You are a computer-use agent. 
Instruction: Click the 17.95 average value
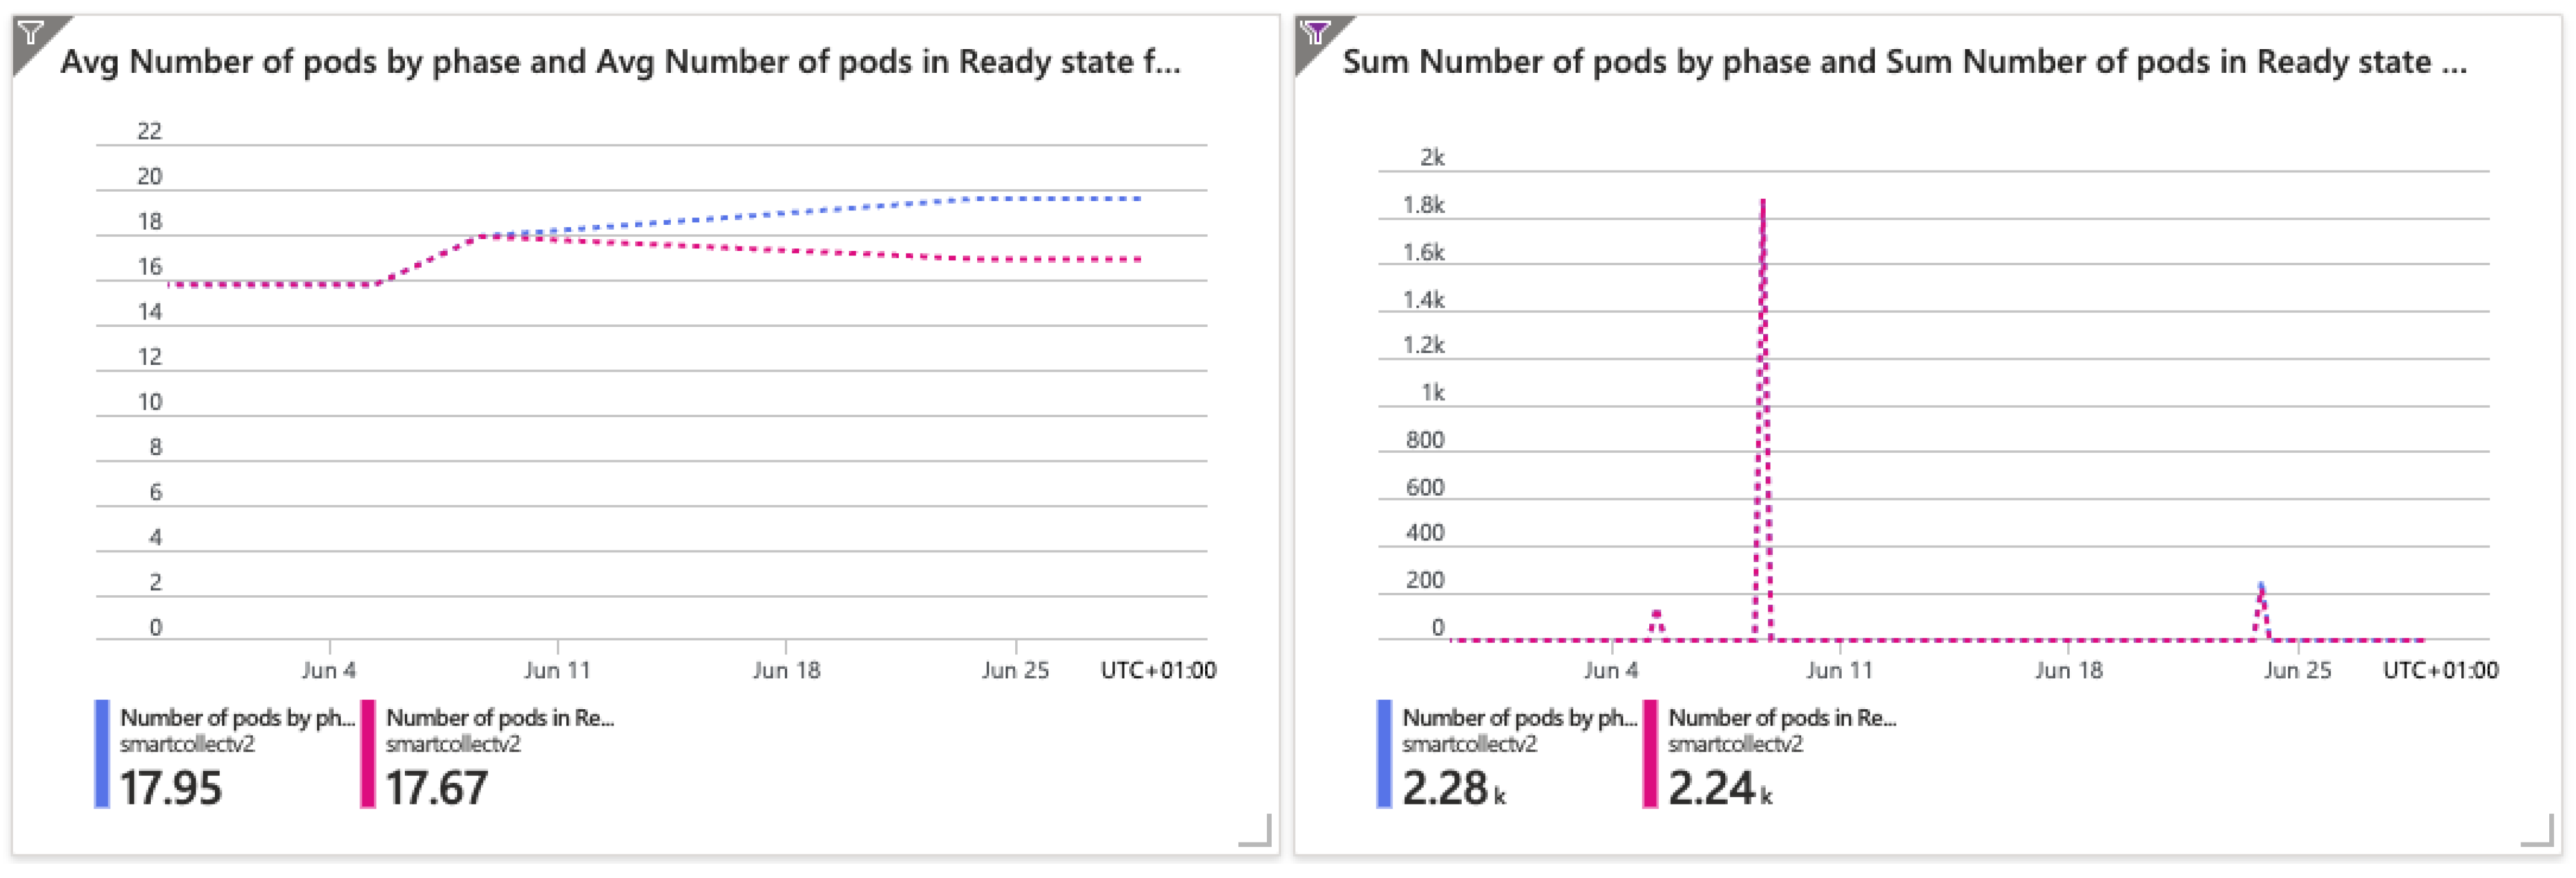coord(171,789)
